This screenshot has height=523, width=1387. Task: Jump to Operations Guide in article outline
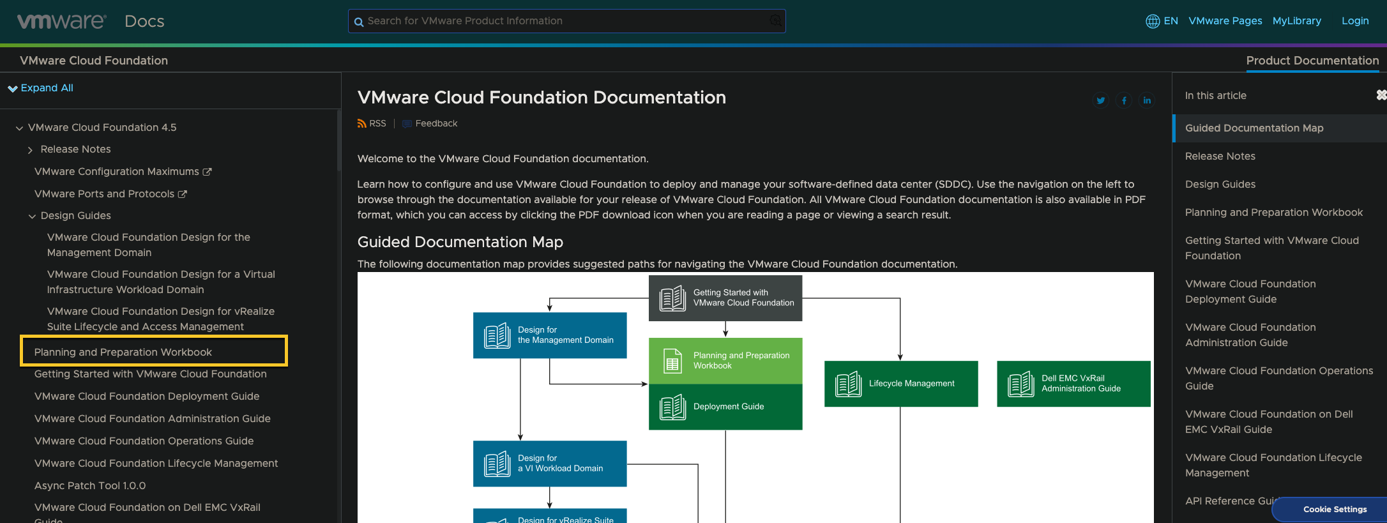[1279, 379]
